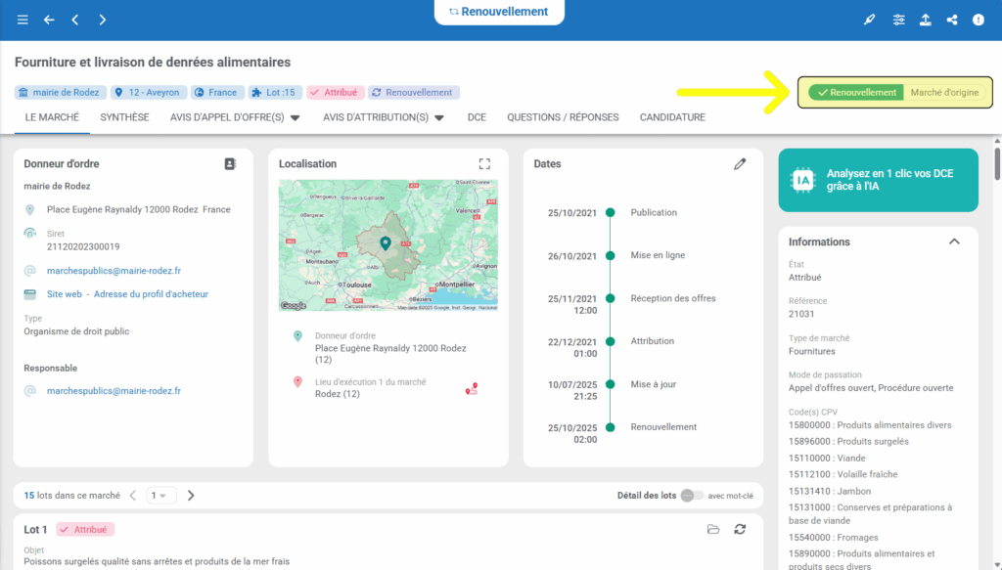The height and width of the screenshot is (570, 1002).
Task: Click the back arrow icon
Action: click(49, 20)
